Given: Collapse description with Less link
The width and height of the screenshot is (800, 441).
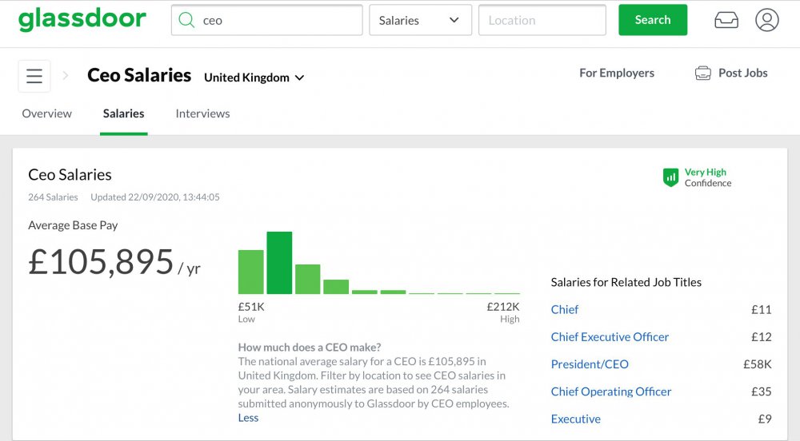Looking at the screenshot, I should point(248,418).
